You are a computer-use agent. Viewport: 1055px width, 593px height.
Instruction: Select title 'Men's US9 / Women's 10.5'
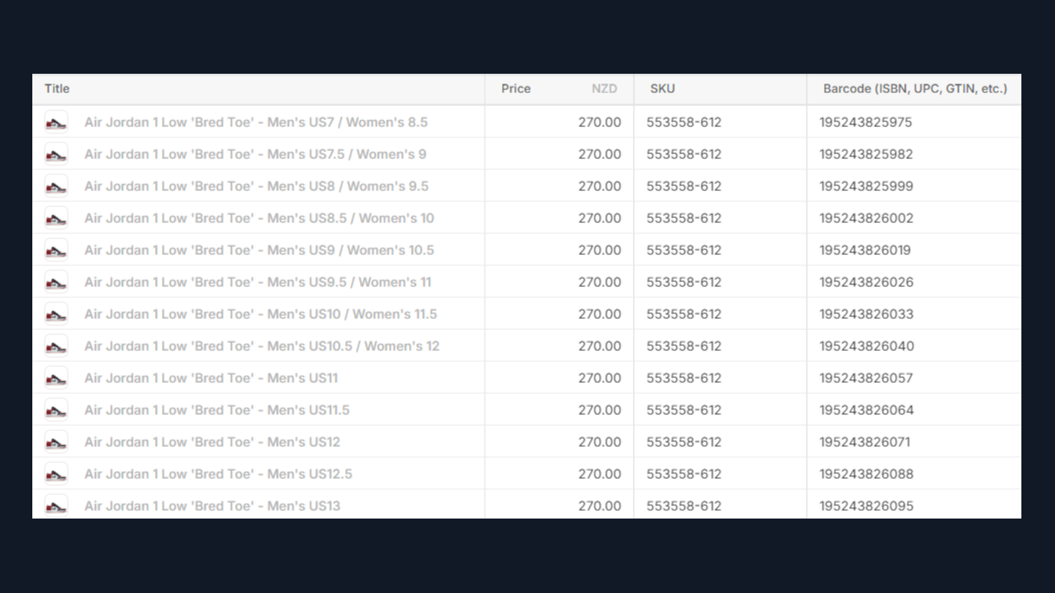pyautogui.click(x=259, y=250)
